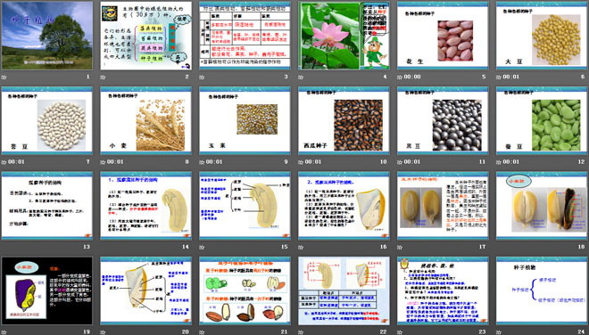Click the transition star icon beneath slide 23

click(x=400, y=332)
